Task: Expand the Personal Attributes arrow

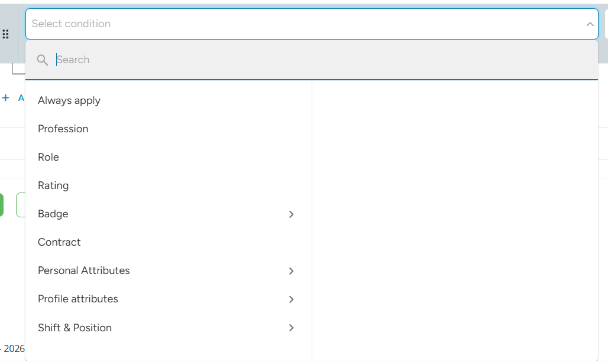Action: click(x=291, y=271)
